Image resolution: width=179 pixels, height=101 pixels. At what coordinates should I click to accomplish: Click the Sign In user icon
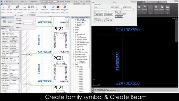tap(65, 1)
